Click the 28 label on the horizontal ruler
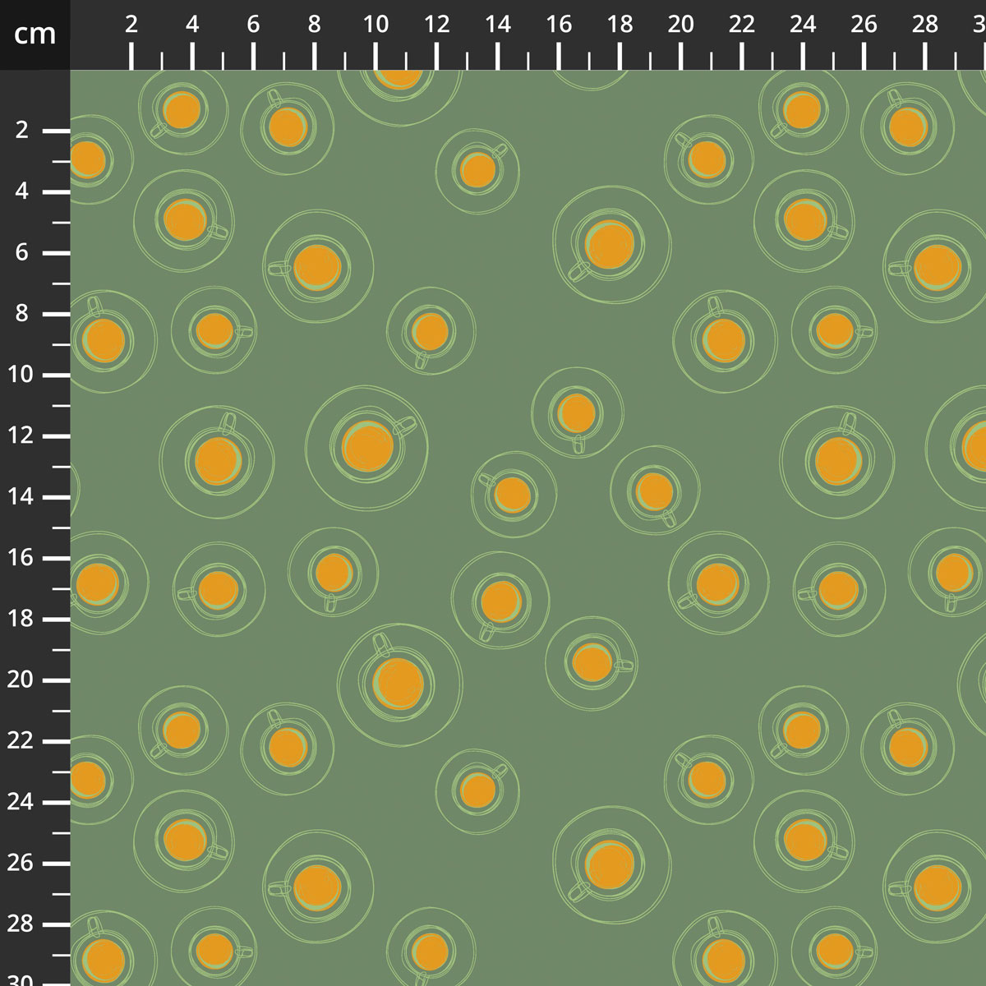This screenshot has height=986, width=986. click(x=925, y=25)
